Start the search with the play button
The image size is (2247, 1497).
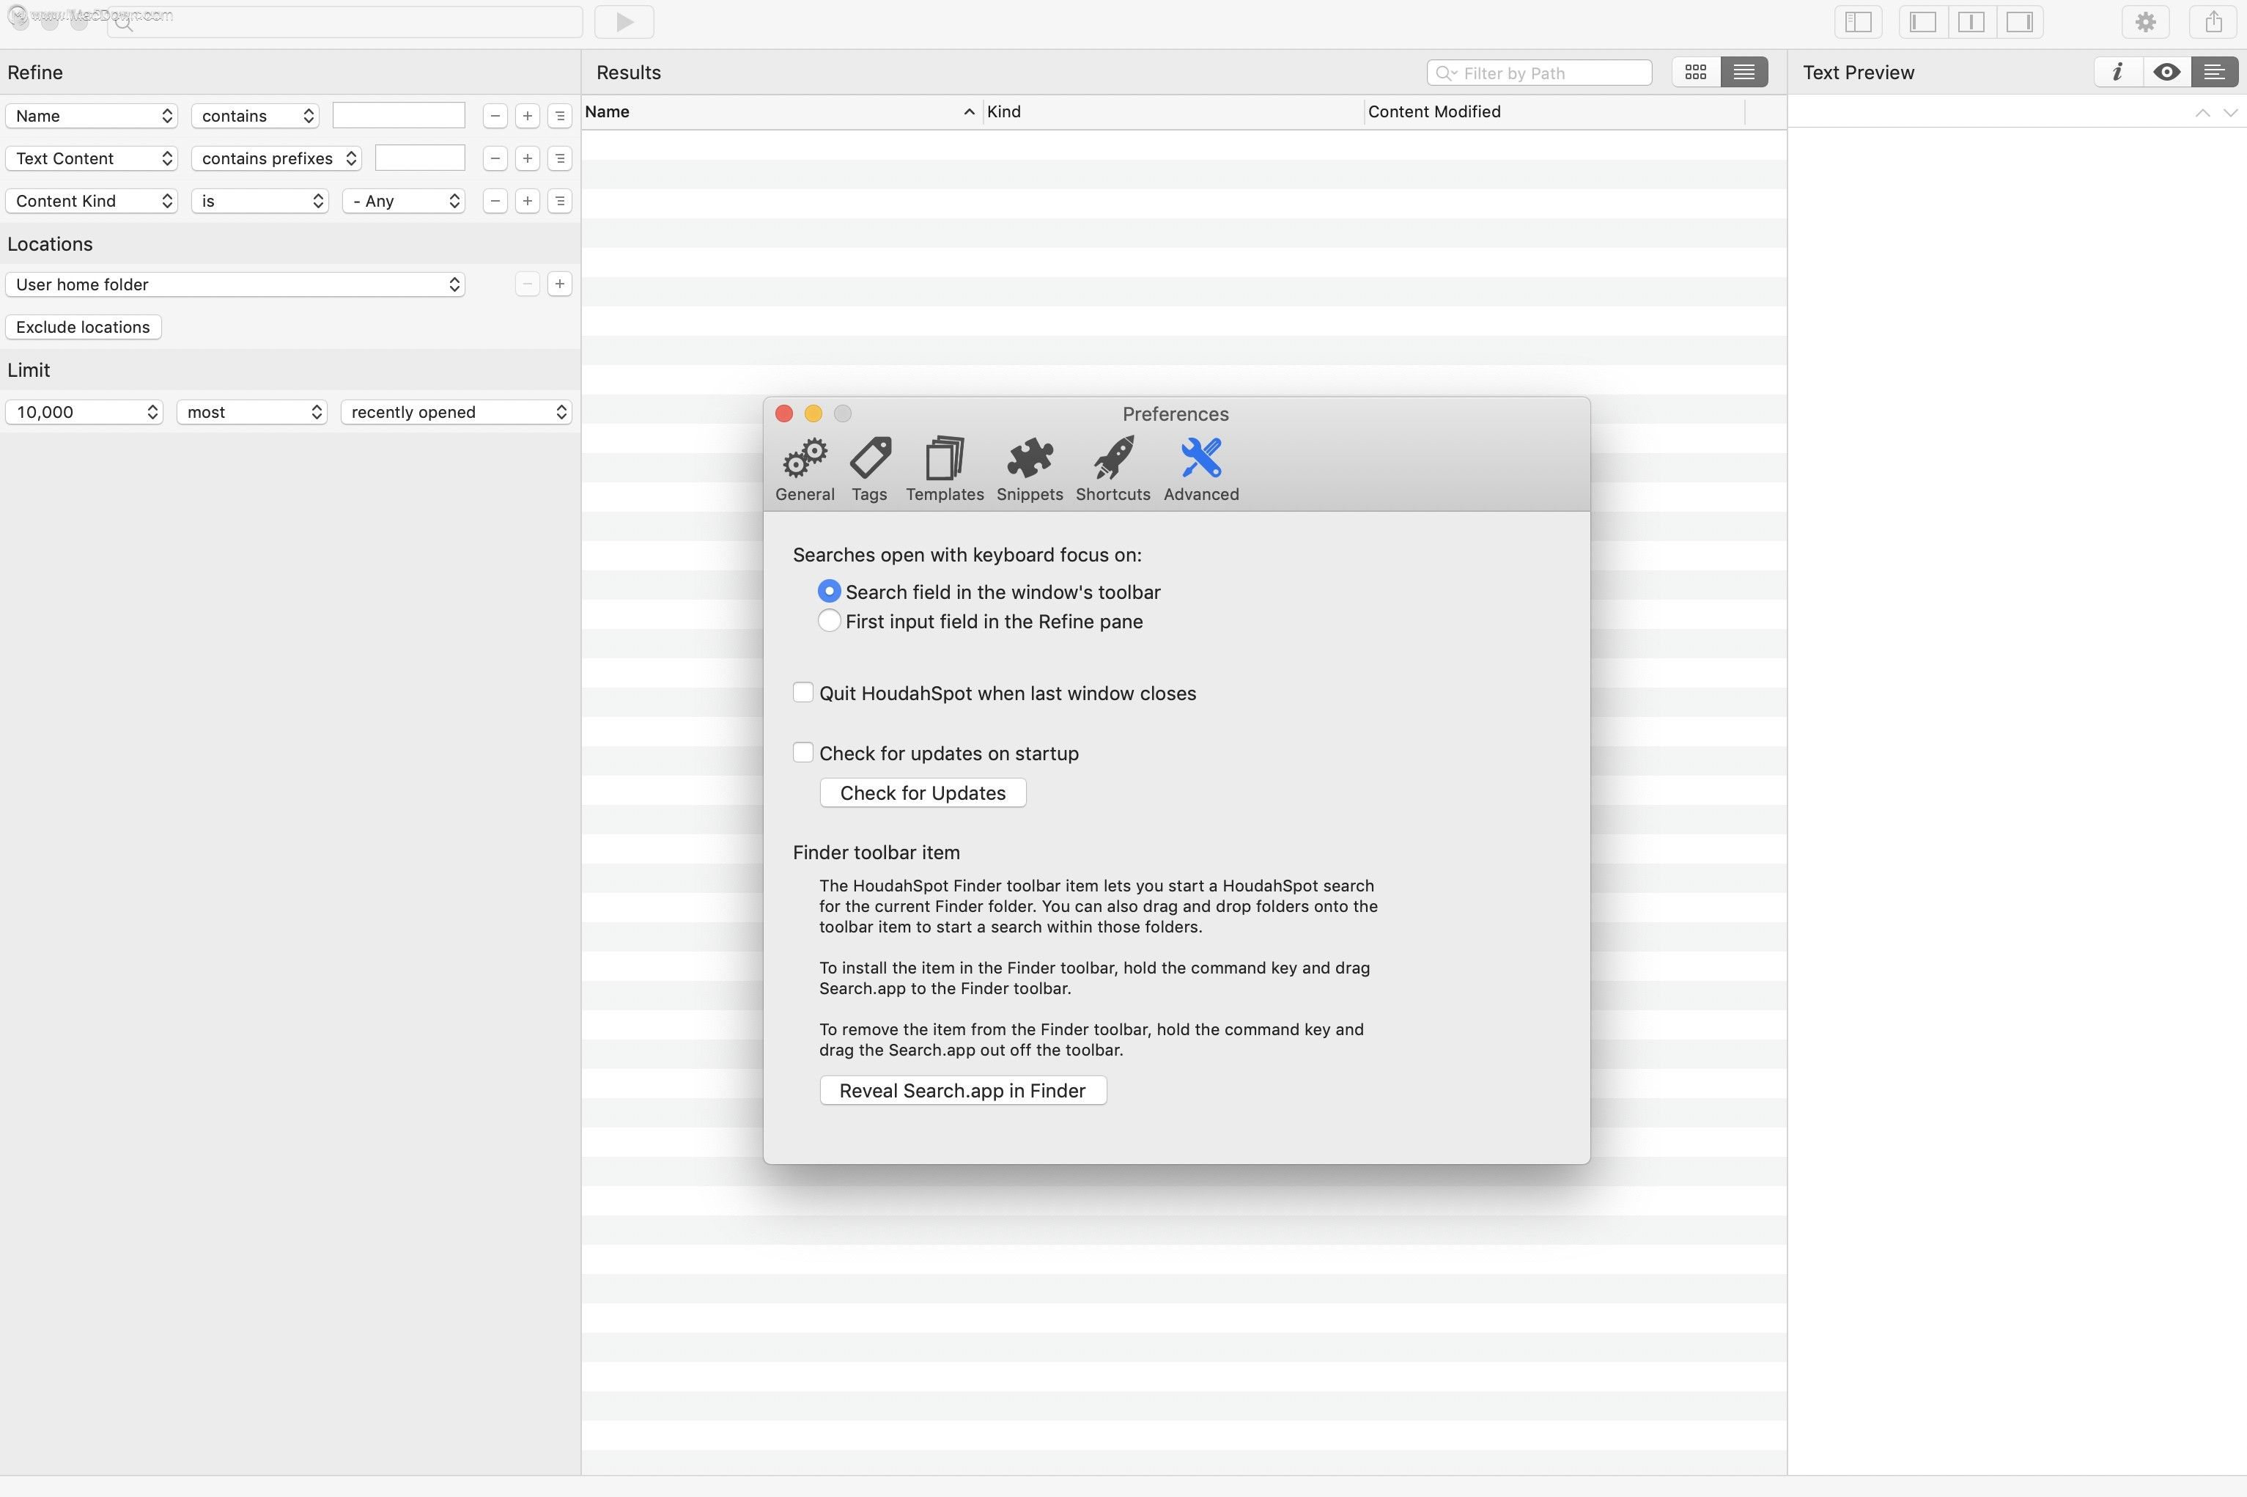[624, 22]
